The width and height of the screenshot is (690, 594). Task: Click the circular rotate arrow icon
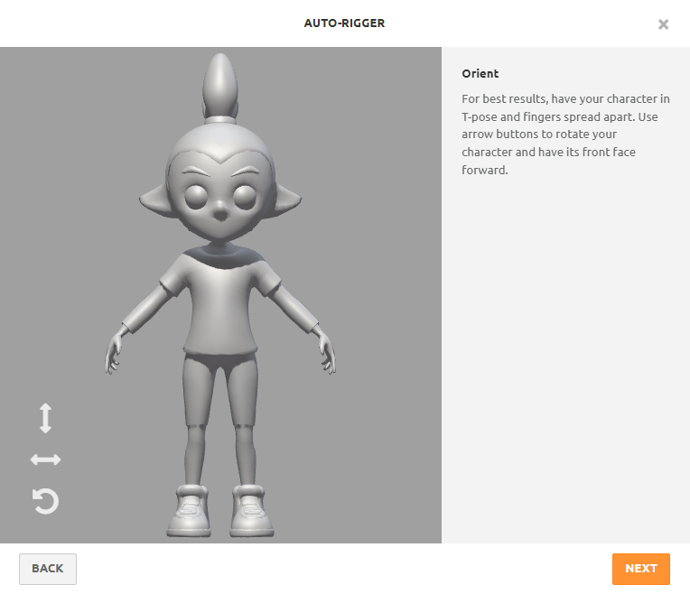[46, 501]
